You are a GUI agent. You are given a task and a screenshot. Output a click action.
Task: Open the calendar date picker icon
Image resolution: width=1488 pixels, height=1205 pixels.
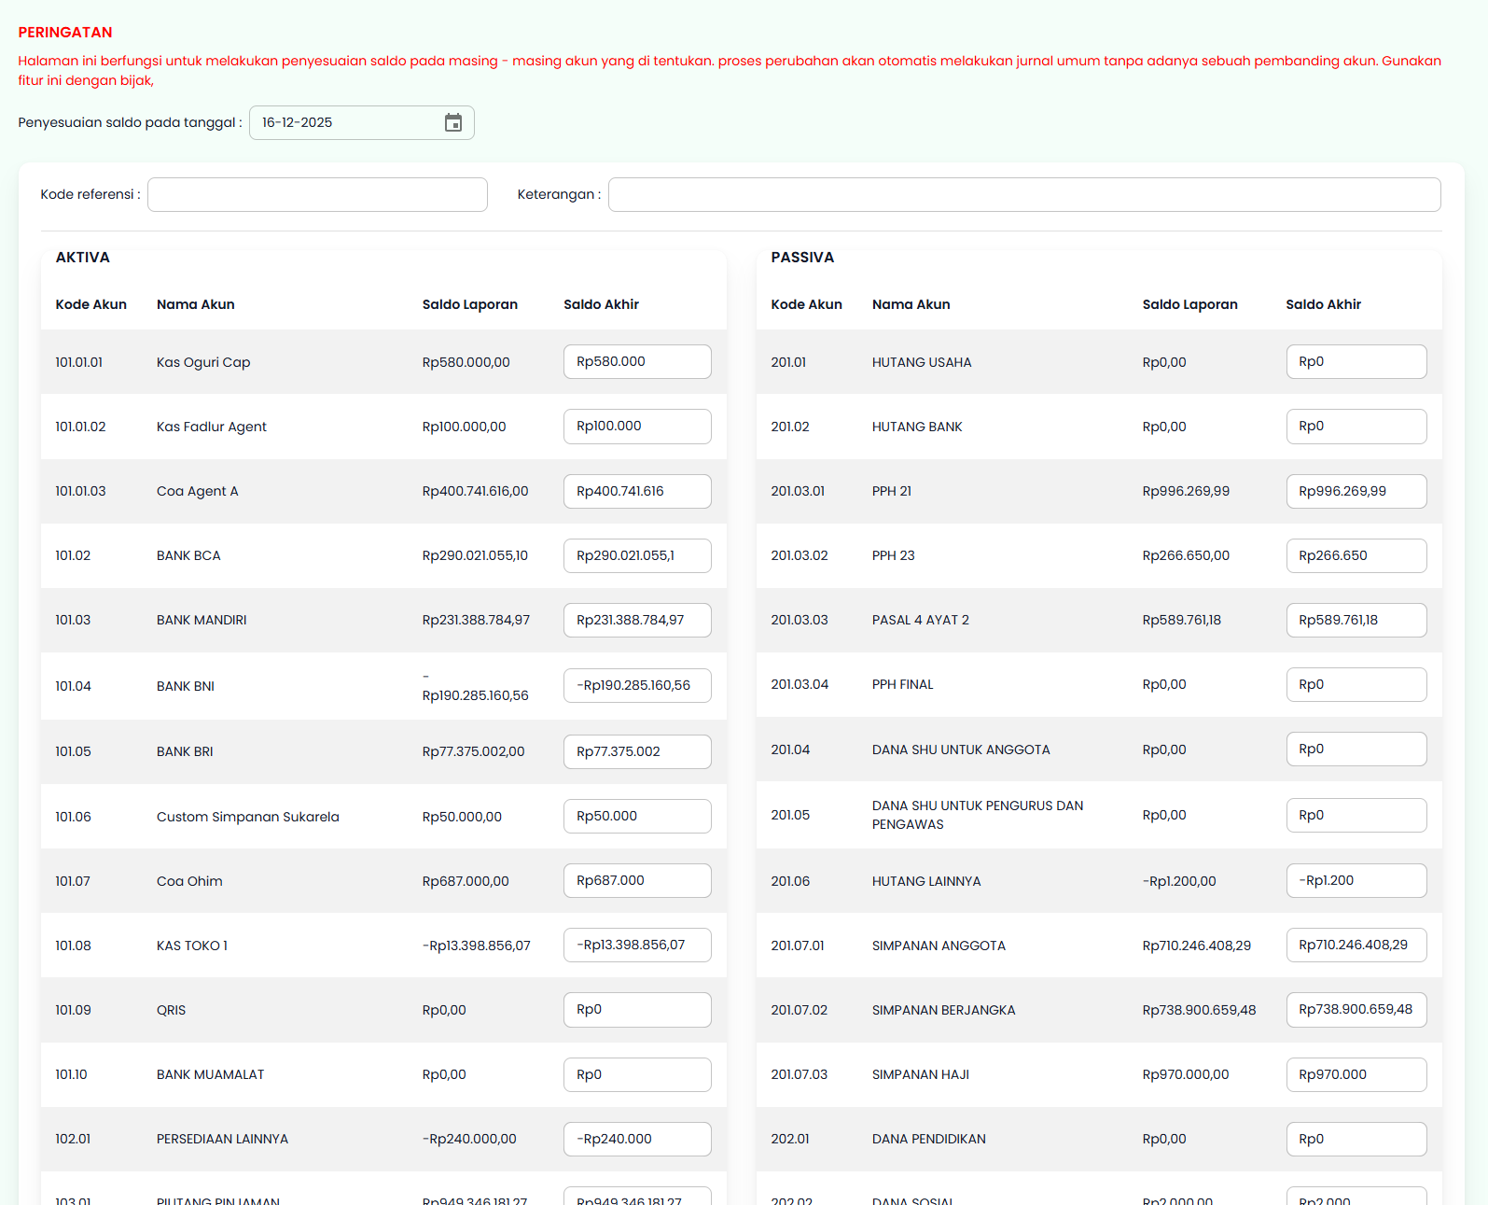tap(453, 123)
